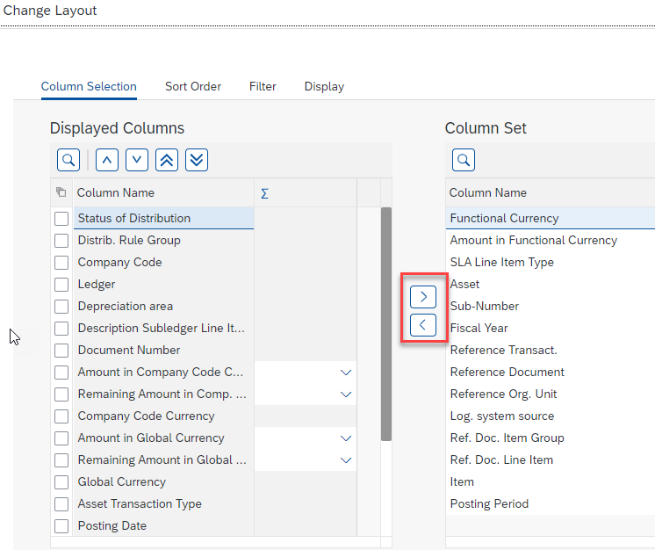
Task: Switch to the Column Selection tab
Action: coord(89,86)
